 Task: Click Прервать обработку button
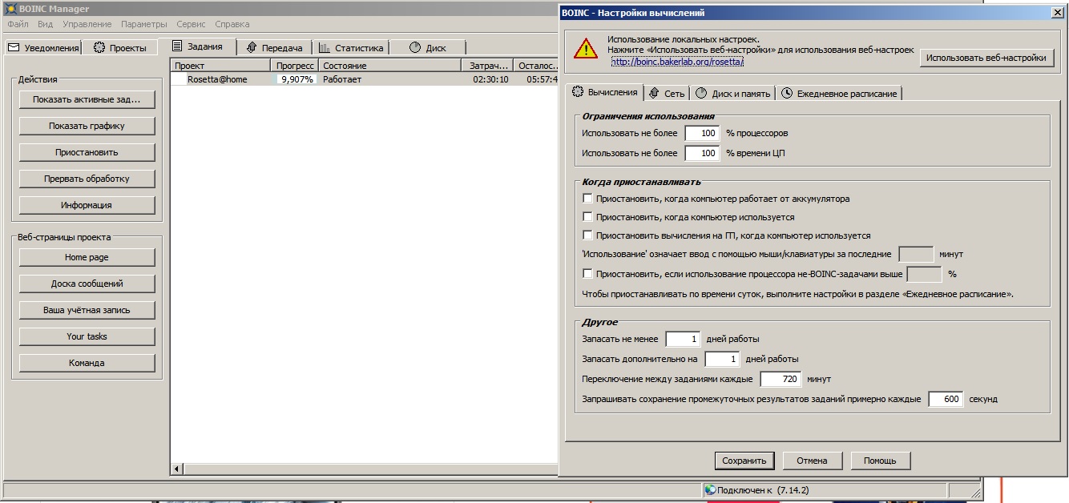point(87,179)
